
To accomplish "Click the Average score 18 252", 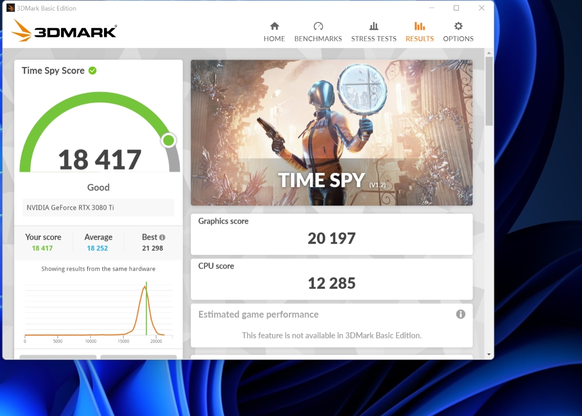I will (97, 248).
